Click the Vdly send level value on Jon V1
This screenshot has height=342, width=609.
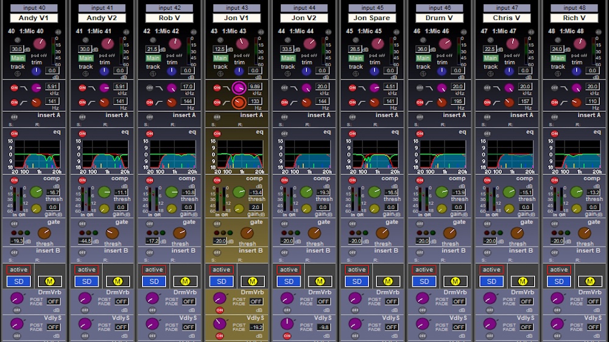pyautogui.click(x=256, y=327)
